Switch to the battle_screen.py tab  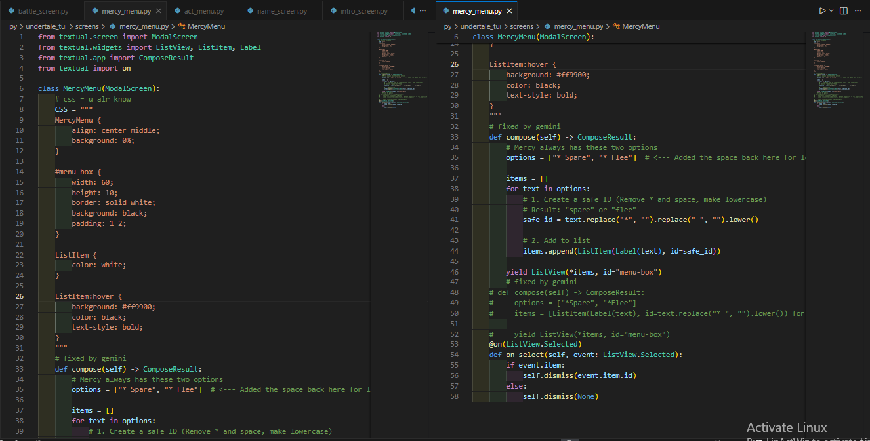click(x=43, y=12)
